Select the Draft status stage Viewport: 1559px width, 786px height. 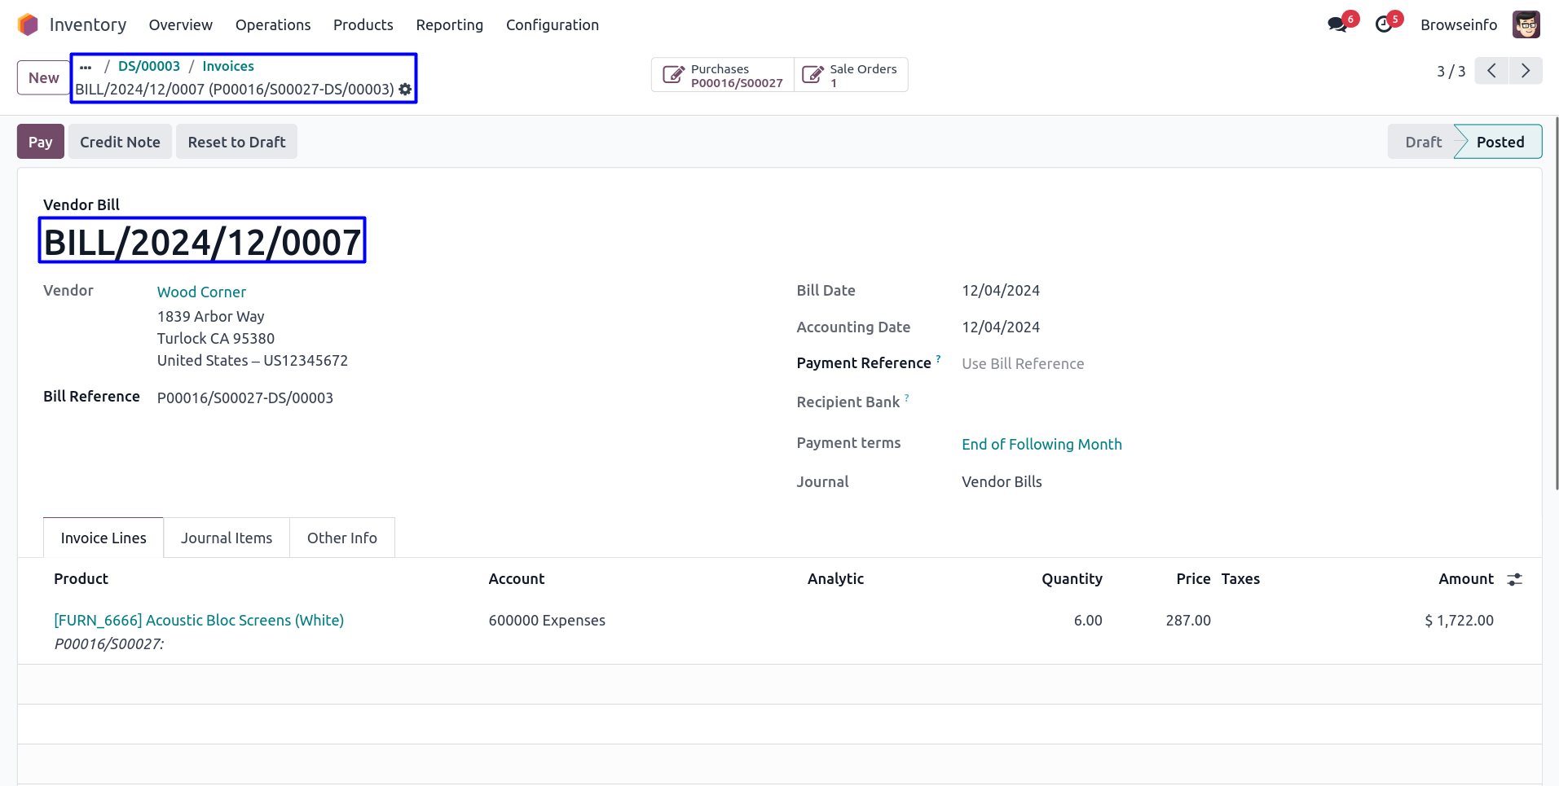pyautogui.click(x=1422, y=142)
